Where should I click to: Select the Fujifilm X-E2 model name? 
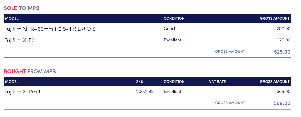coord(19,40)
